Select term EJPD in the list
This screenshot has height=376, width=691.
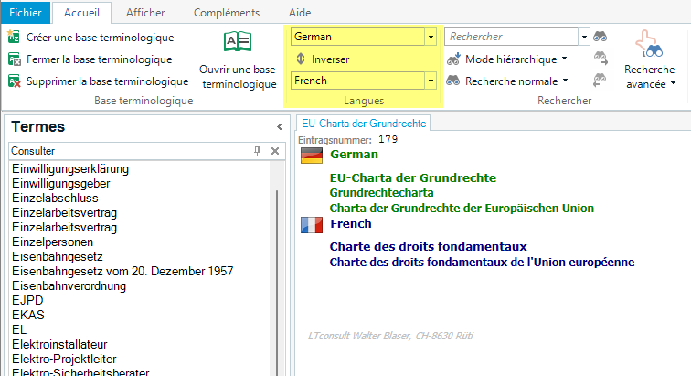[x=27, y=300]
